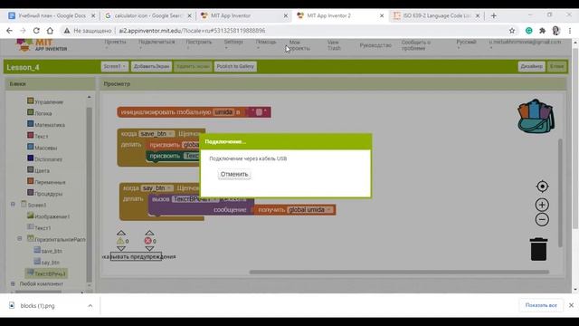Bookmark this page with star
Image resolution: width=579 pixels, height=326 pixels.
pos(512,31)
